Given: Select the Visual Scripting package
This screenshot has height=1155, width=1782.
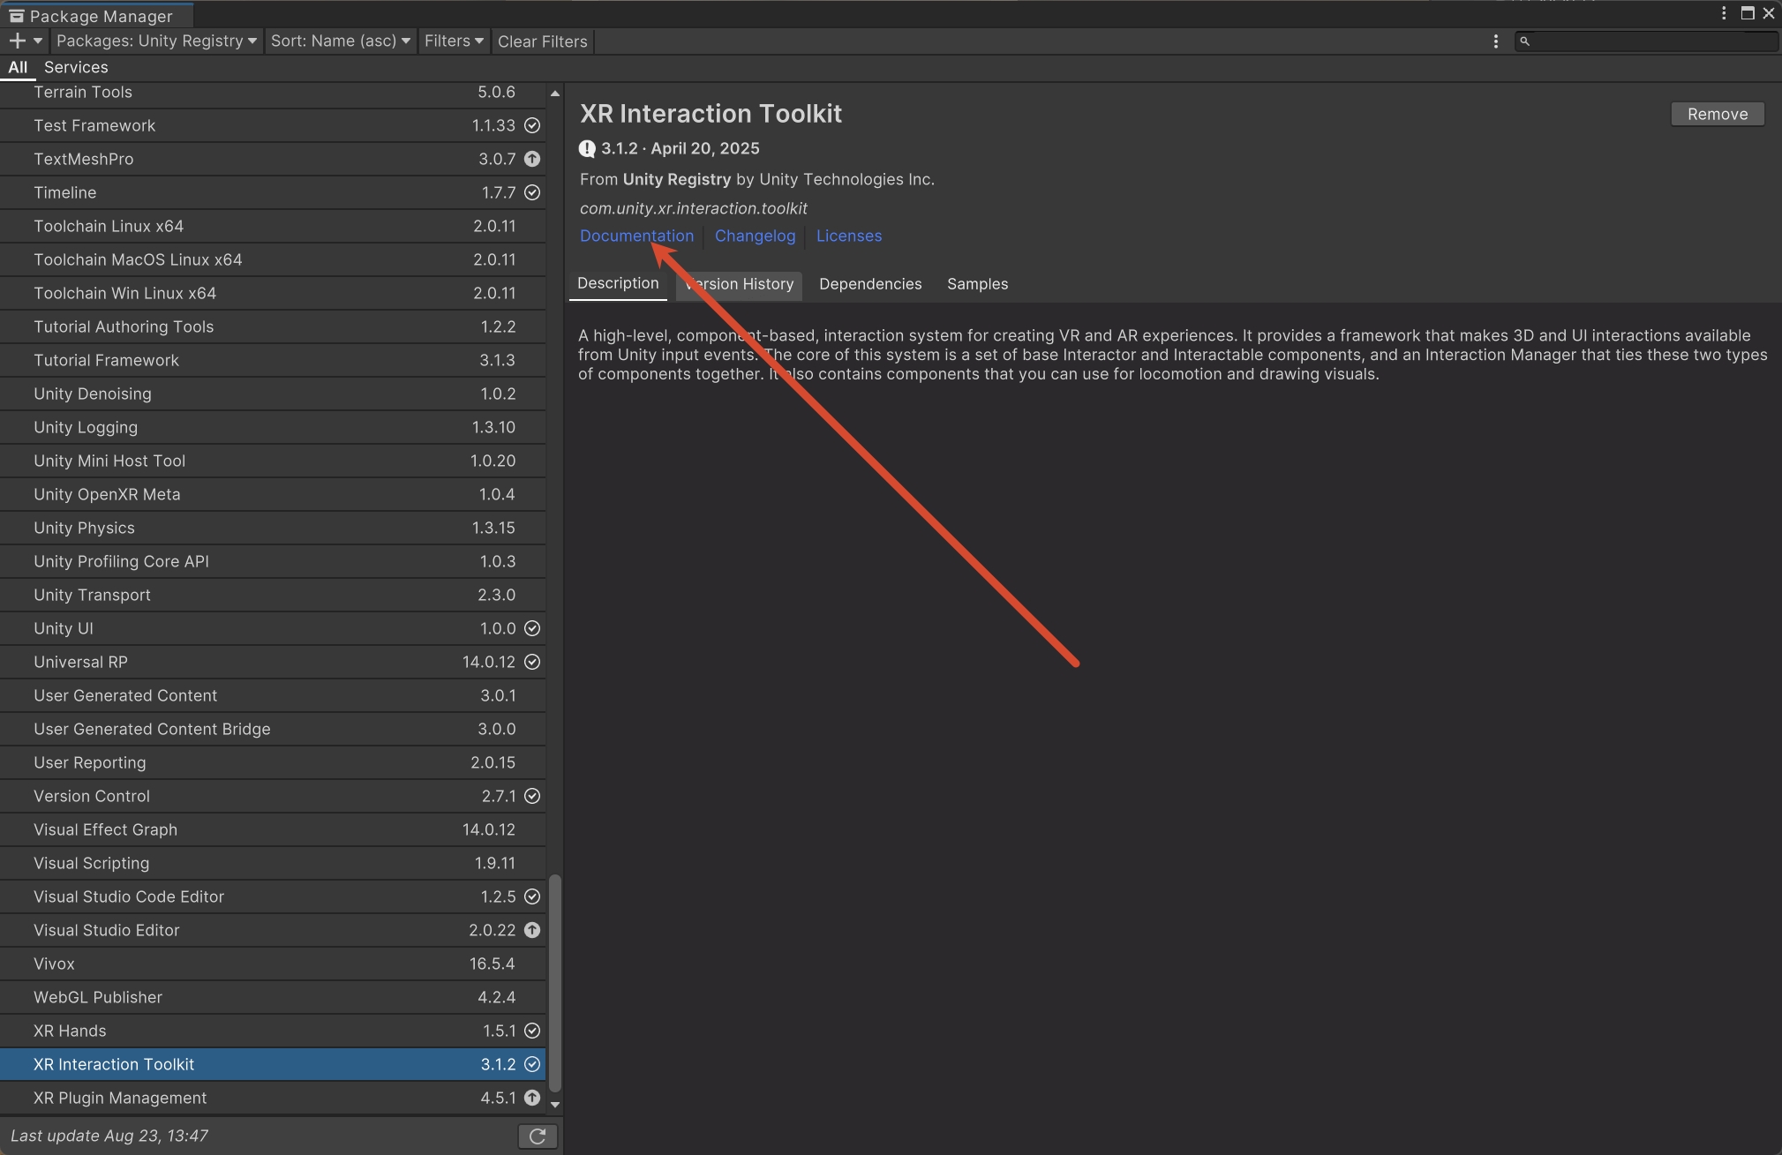Looking at the screenshot, I should tap(273, 863).
